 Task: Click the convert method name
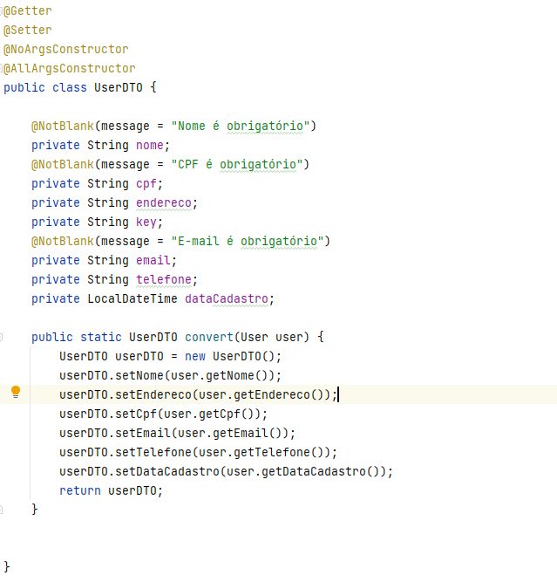coord(209,337)
